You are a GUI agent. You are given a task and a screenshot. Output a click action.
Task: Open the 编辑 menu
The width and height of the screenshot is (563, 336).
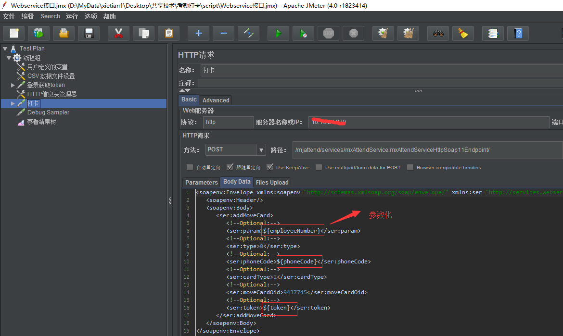pyautogui.click(x=27, y=16)
